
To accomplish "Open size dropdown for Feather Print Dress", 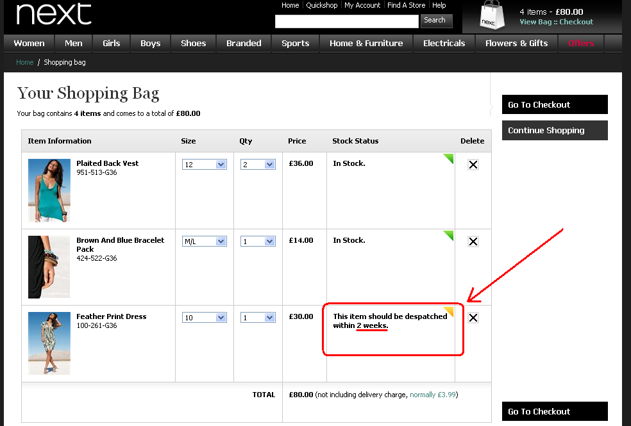I will (x=205, y=318).
